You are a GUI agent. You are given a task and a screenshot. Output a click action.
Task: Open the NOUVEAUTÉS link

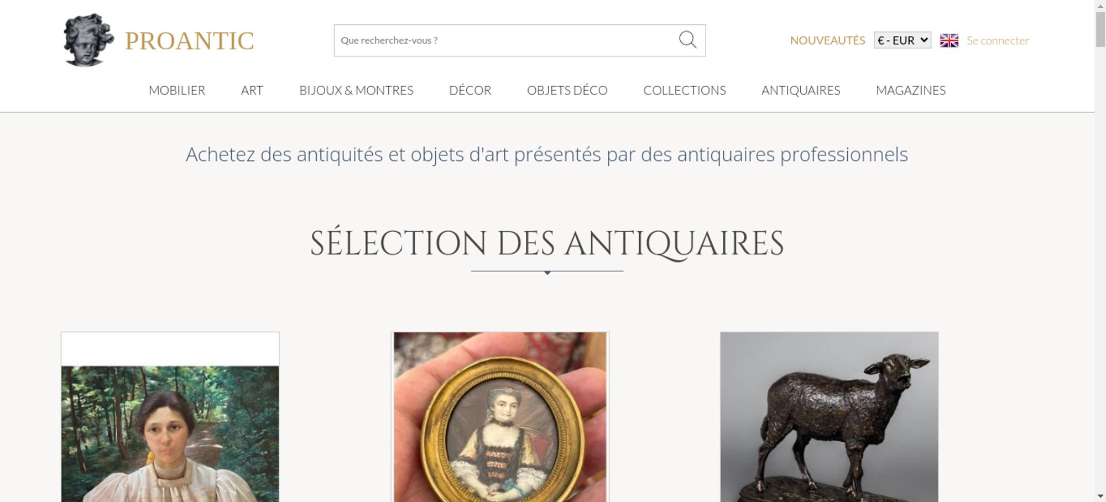pyautogui.click(x=827, y=40)
